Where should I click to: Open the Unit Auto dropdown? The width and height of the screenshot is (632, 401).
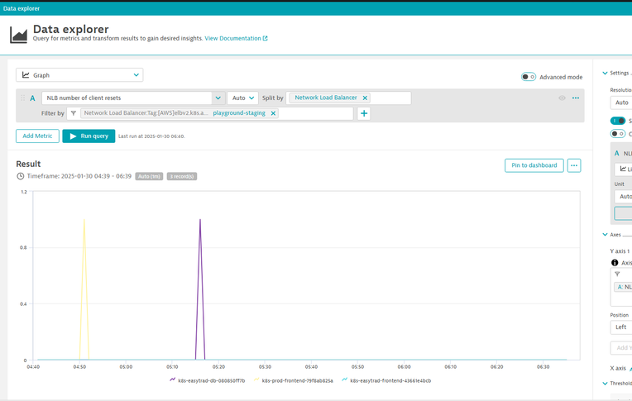click(623, 196)
